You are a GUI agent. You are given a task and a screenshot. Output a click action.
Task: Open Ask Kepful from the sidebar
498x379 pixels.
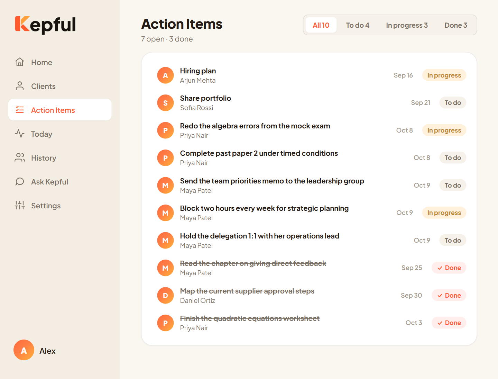pos(60,182)
